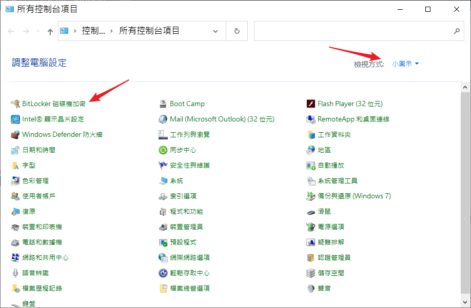The height and width of the screenshot is (308, 471).
Task: Click the 網際網路選項 globe icon
Action: point(163,258)
